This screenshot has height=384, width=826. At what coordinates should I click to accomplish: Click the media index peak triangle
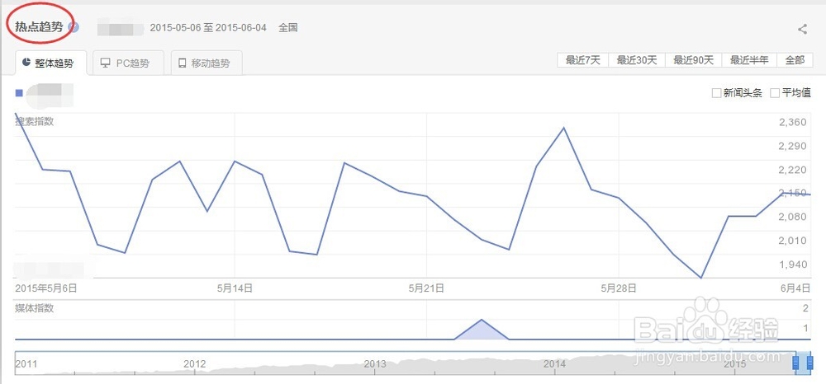coord(482,330)
